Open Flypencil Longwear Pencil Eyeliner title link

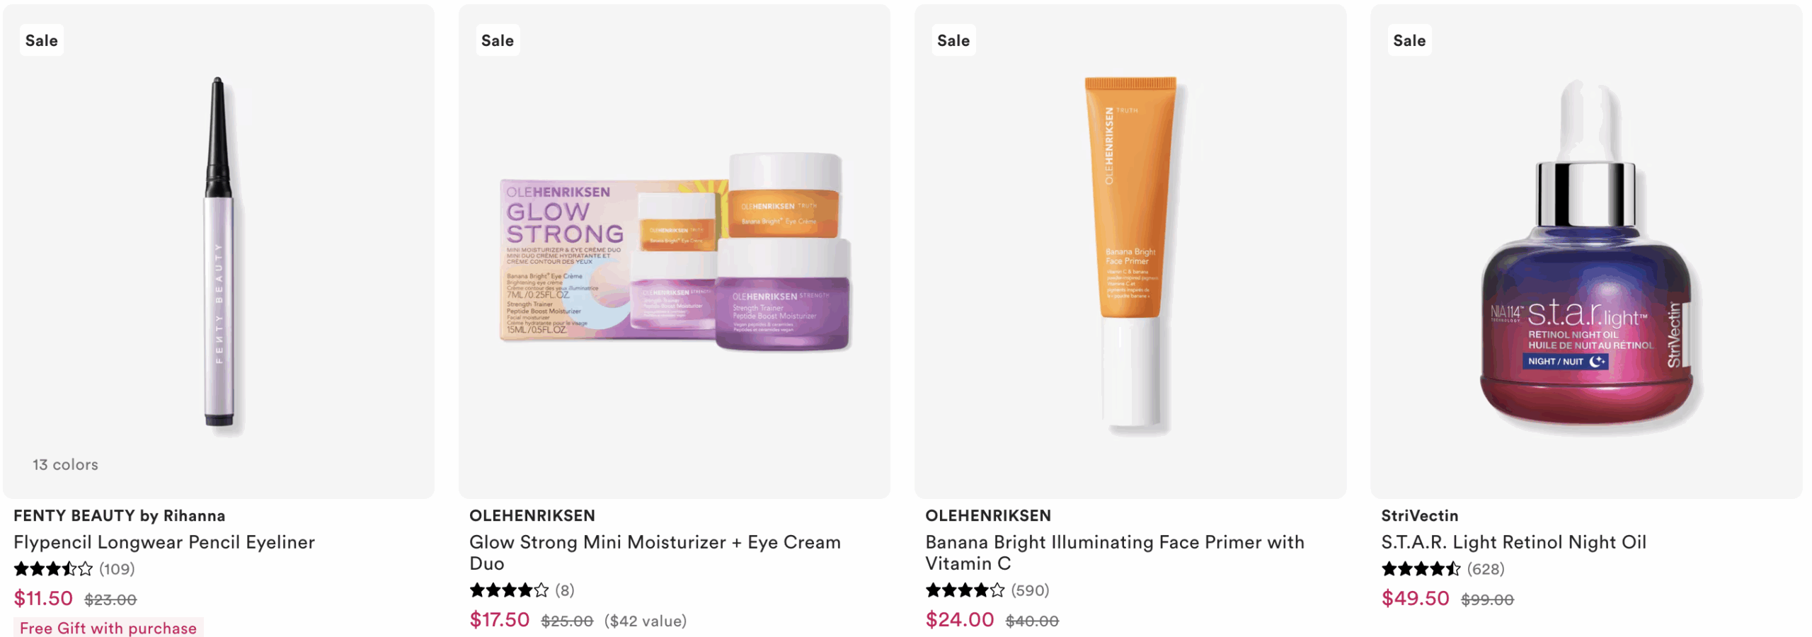coord(164,542)
